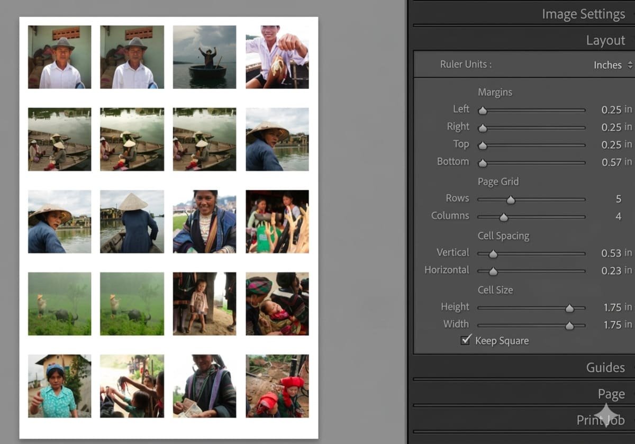Click the Columns value 4
The image size is (635, 444).
pos(618,216)
